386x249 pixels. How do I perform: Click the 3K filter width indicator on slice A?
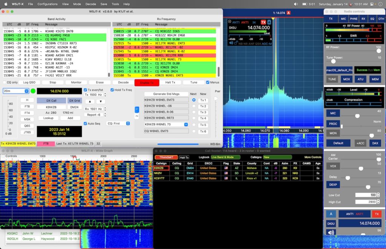click(254, 22)
